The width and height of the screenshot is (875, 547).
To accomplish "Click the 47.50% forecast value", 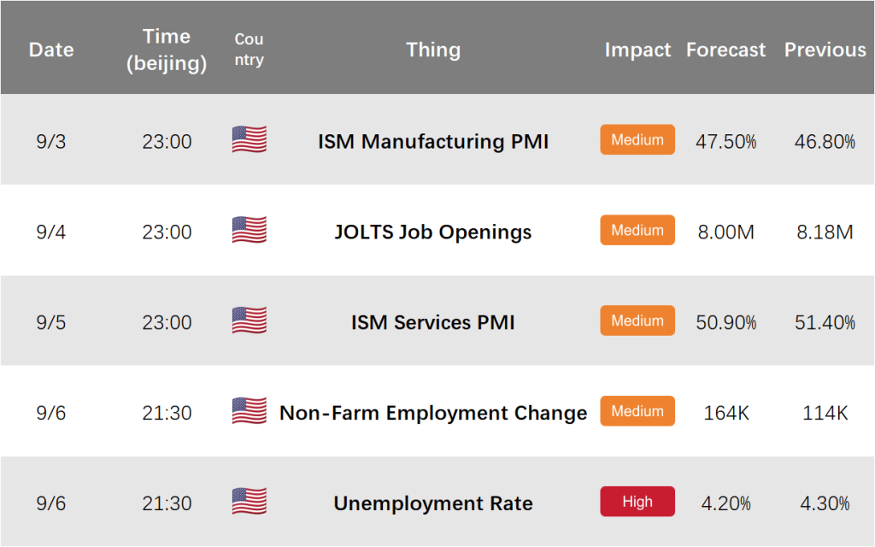I will (725, 141).
